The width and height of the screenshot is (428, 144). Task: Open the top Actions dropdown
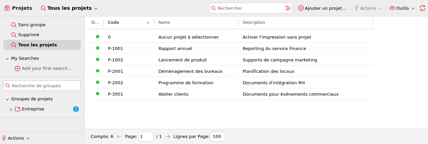[368, 8]
